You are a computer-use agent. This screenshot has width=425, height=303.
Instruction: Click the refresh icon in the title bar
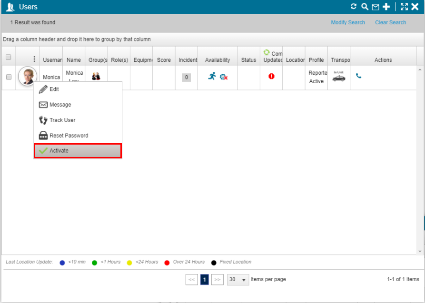354,7
